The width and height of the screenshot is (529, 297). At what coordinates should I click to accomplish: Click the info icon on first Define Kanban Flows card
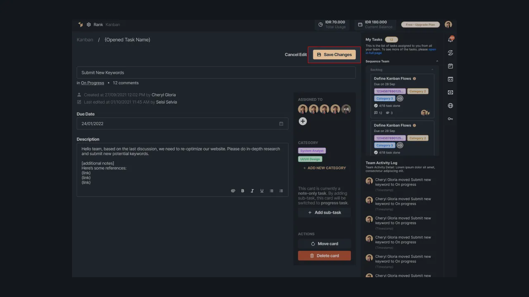(x=414, y=78)
